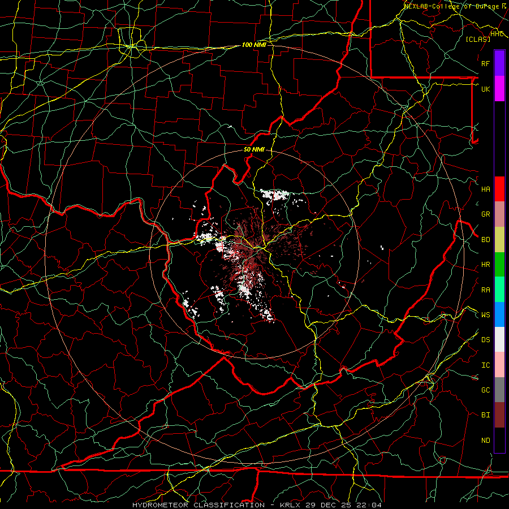Image resolution: width=509 pixels, height=509 pixels.
Task: Click the HHC product label
Action: click(x=497, y=34)
